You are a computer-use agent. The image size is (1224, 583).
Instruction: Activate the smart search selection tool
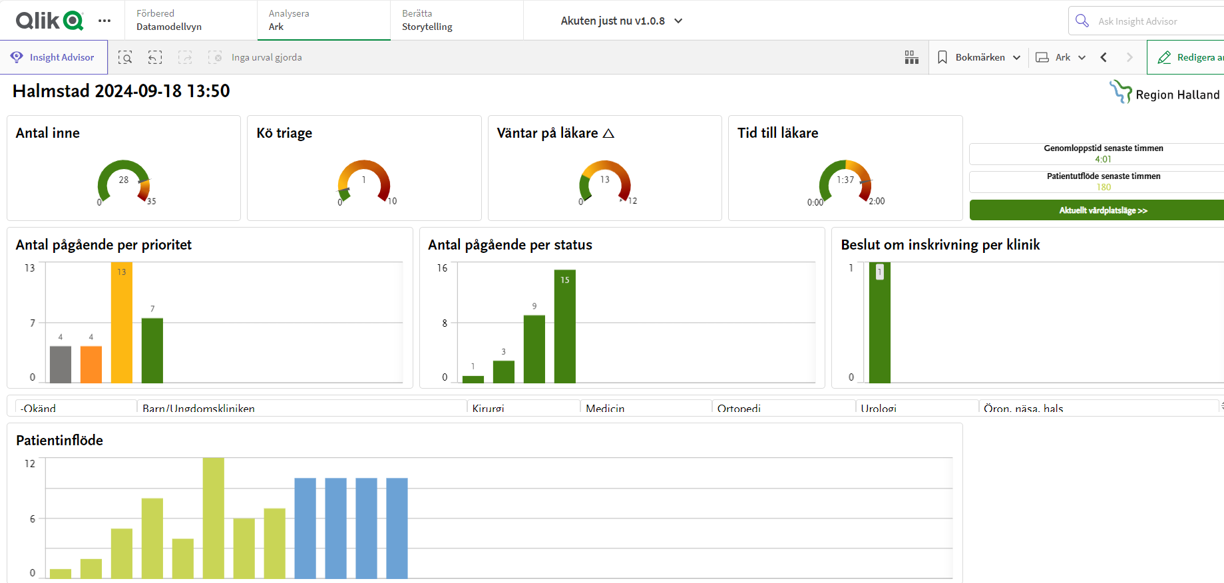pyautogui.click(x=125, y=58)
